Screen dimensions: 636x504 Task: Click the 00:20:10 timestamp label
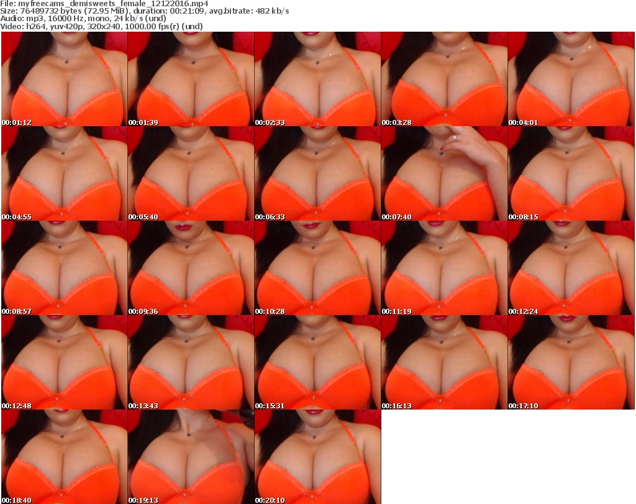270,500
